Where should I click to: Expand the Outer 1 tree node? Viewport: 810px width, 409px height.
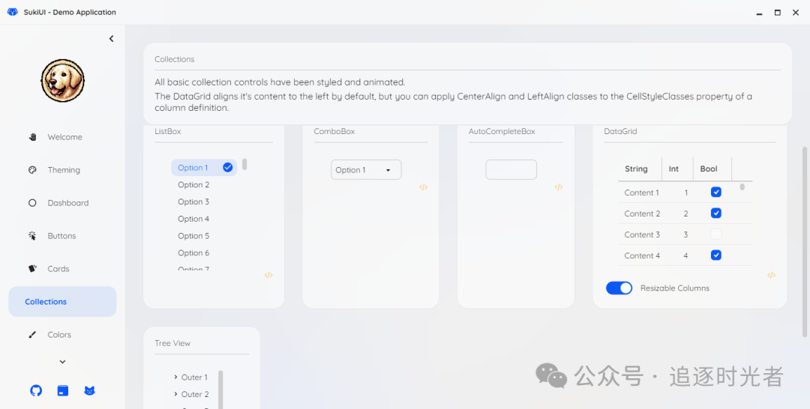(x=175, y=378)
